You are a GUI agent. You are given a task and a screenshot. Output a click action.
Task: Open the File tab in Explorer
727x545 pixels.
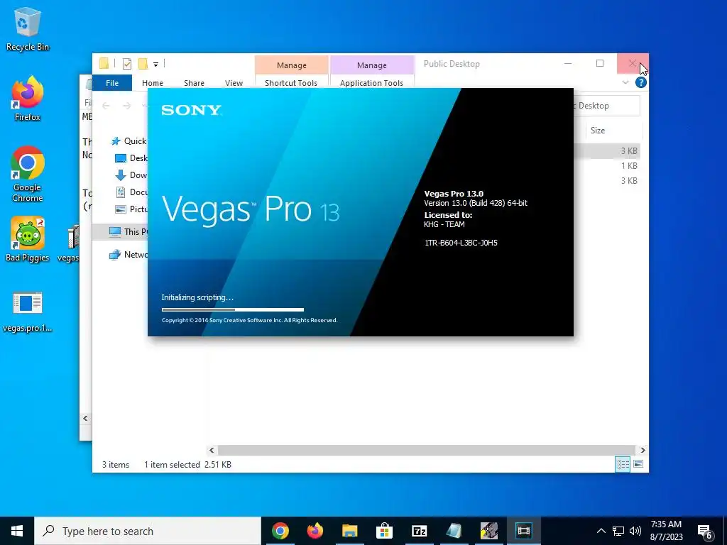pyautogui.click(x=112, y=83)
